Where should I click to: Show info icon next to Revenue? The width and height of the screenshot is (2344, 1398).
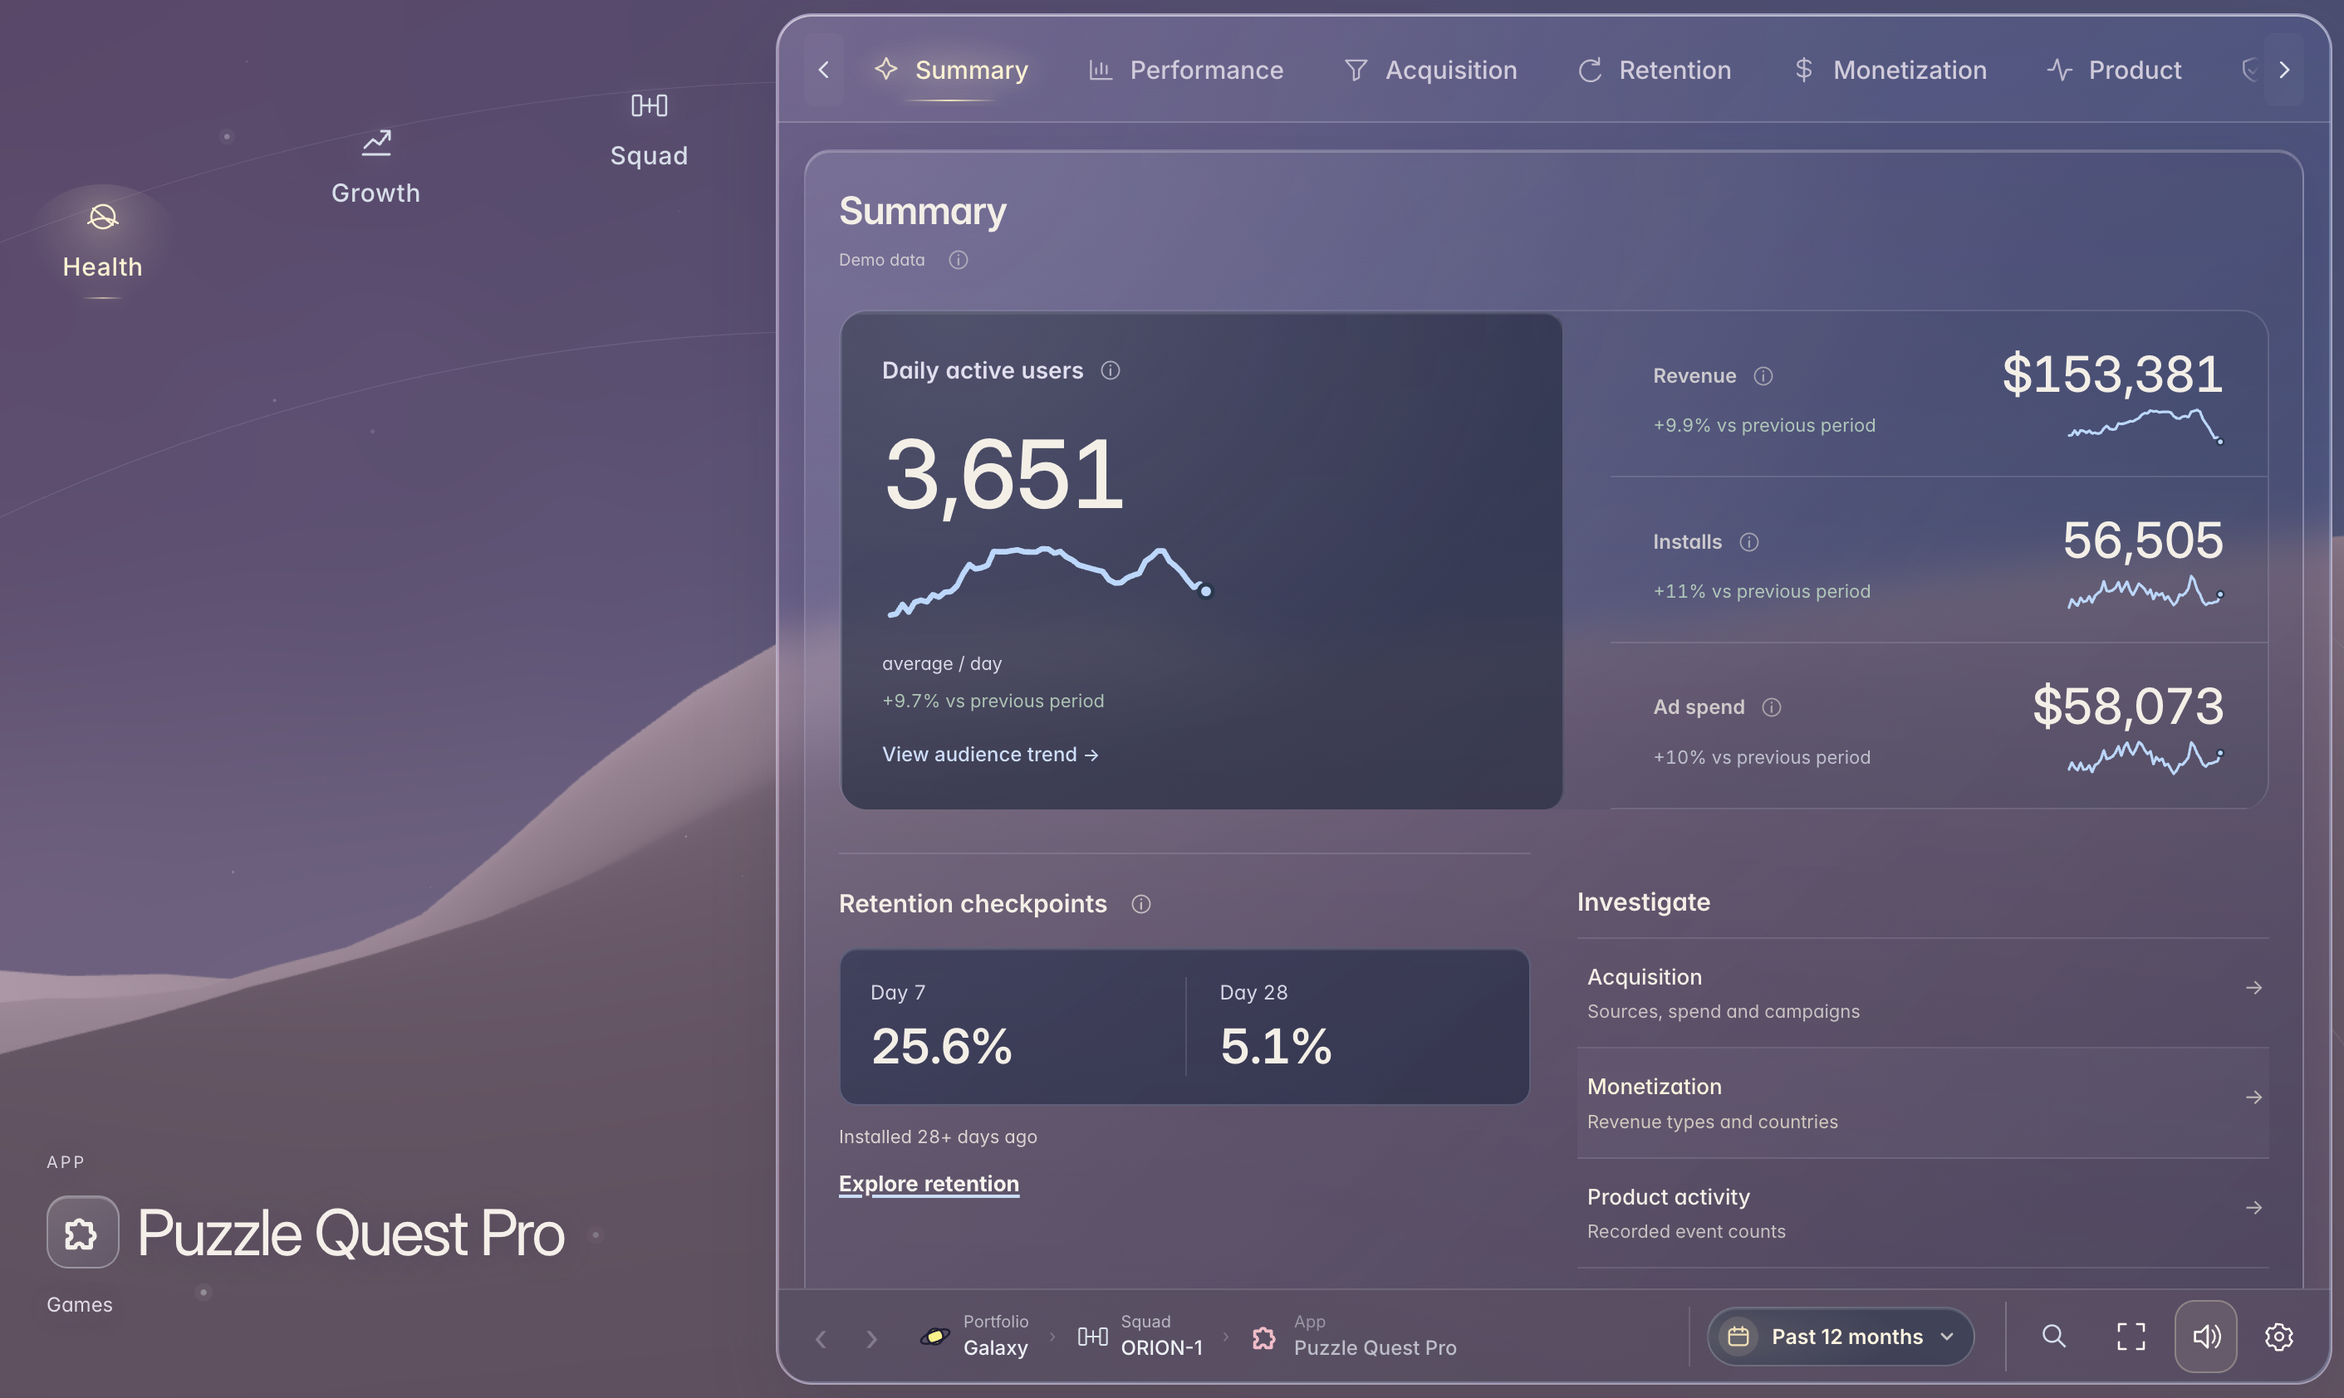tap(1763, 376)
